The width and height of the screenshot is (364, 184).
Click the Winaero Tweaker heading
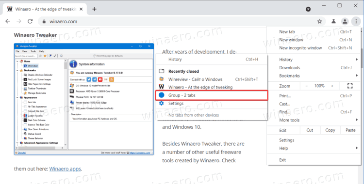click(35, 35)
